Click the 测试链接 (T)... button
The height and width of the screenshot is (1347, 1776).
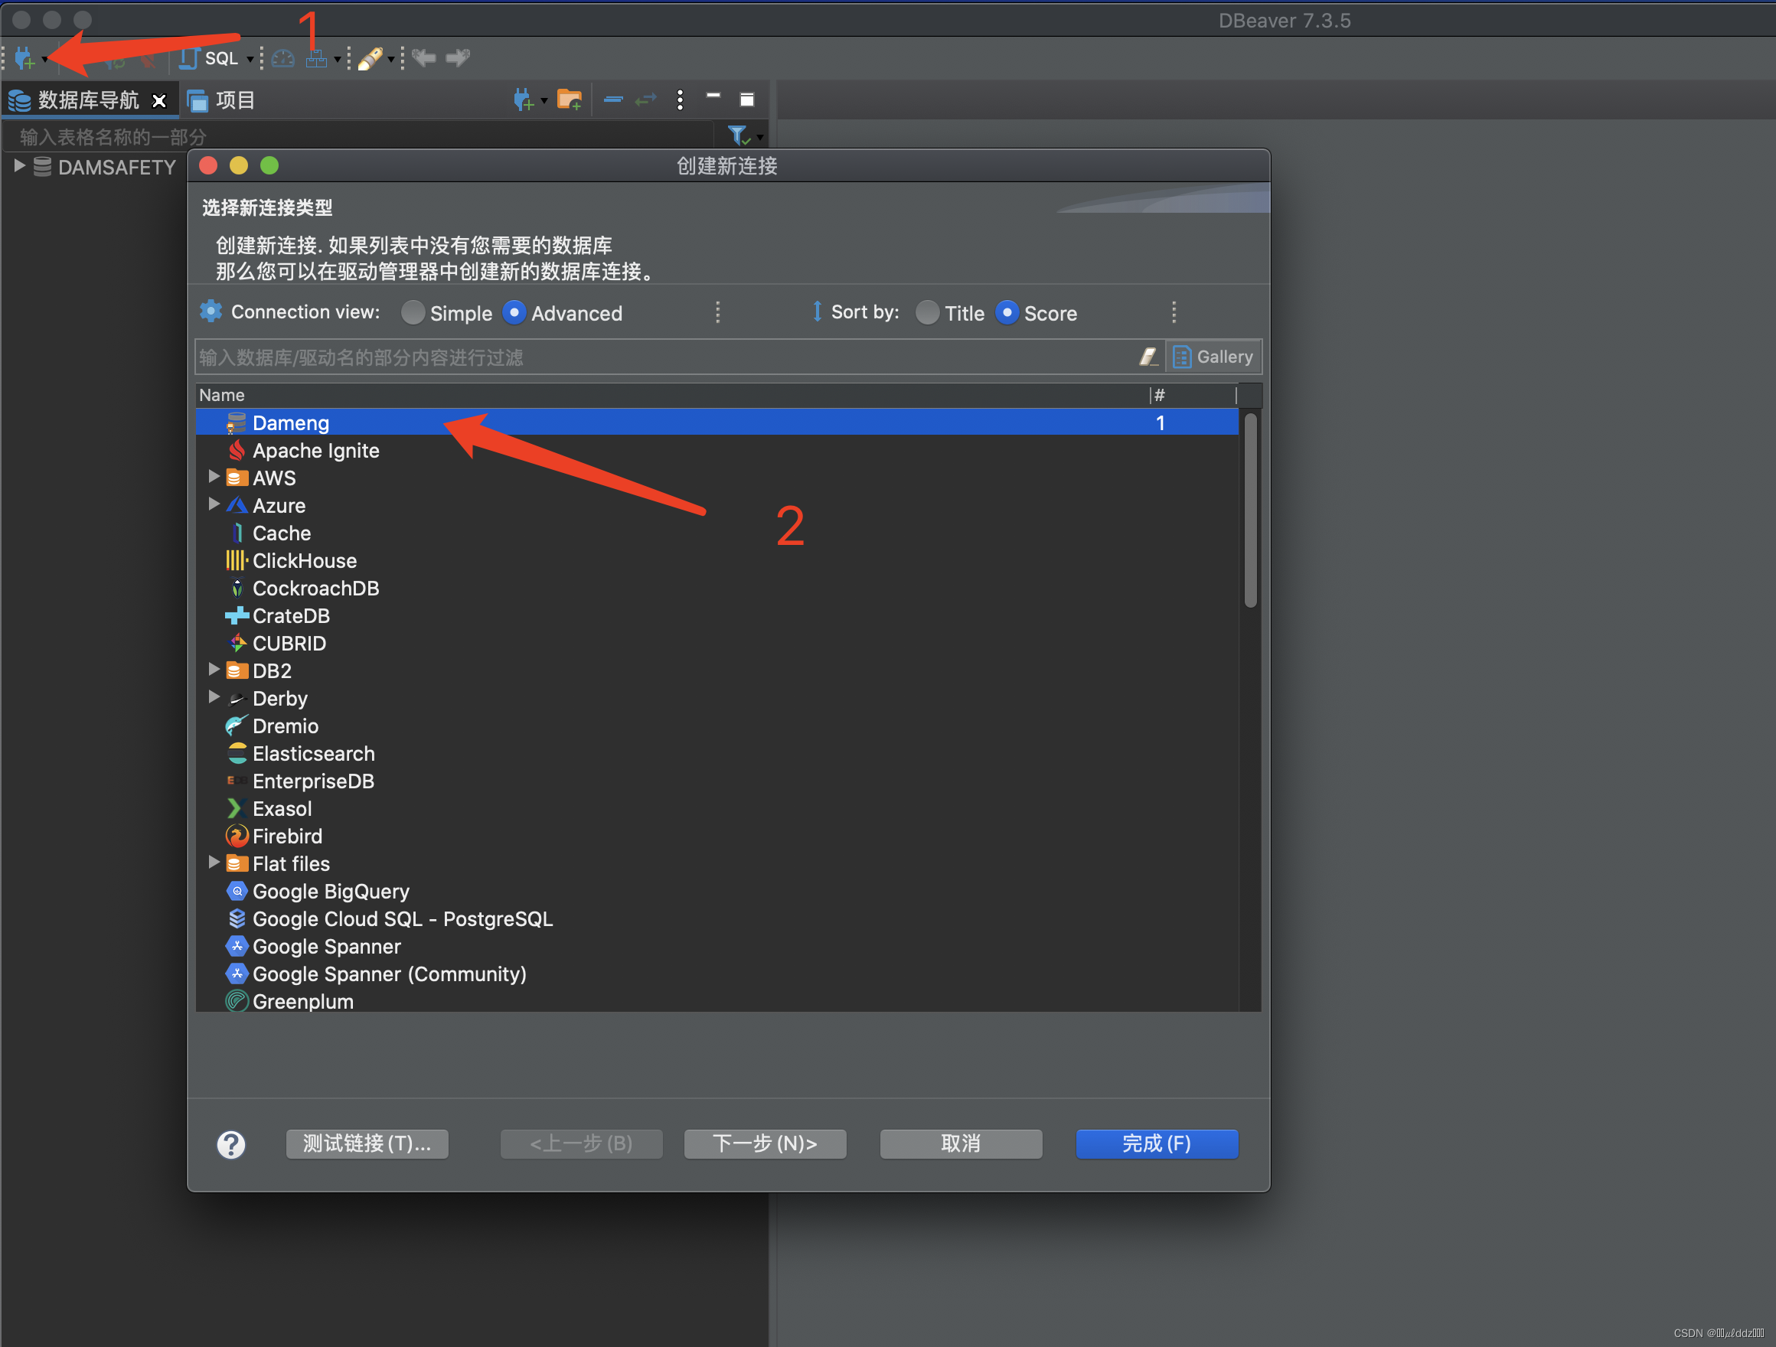(367, 1144)
